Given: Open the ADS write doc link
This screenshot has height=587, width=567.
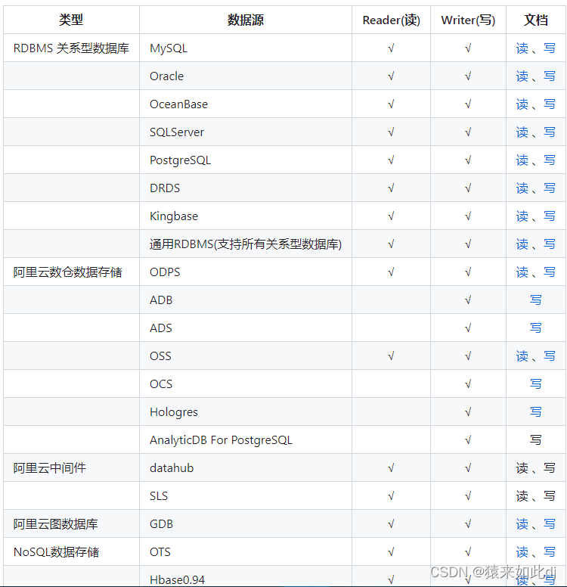Looking at the screenshot, I should tap(535, 328).
